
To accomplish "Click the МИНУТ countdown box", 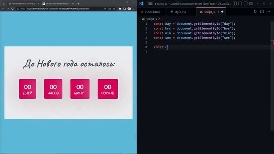I will point(80,89).
